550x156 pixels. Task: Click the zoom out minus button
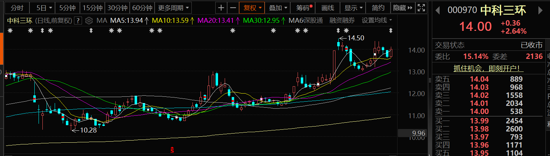point(233,8)
